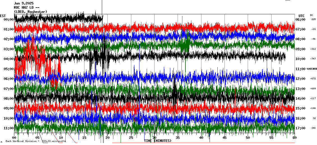Click the 14:00 UTC time label
The height and width of the screenshot is (145, 317).
coord(300,99)
